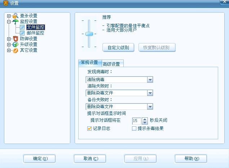Expand the 其它设置 tree node
229x168 pixels.
(9, 50)
